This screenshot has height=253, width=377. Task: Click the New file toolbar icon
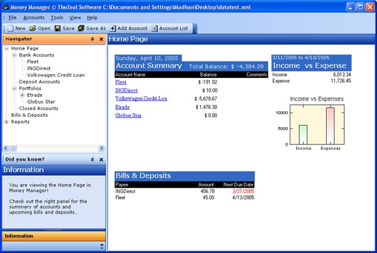11,28
